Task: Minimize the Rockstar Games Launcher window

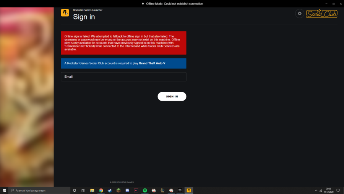Action: (x=326, y=4)
